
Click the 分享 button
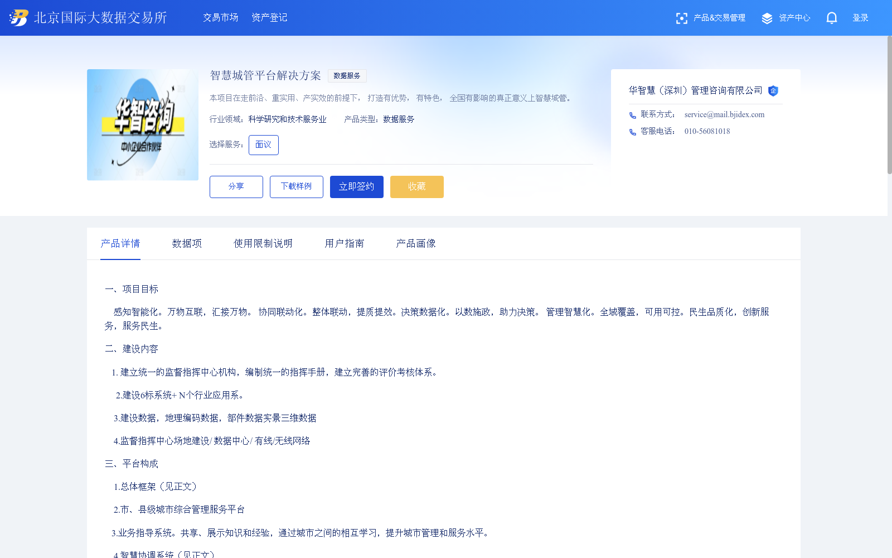pos(236,187)
